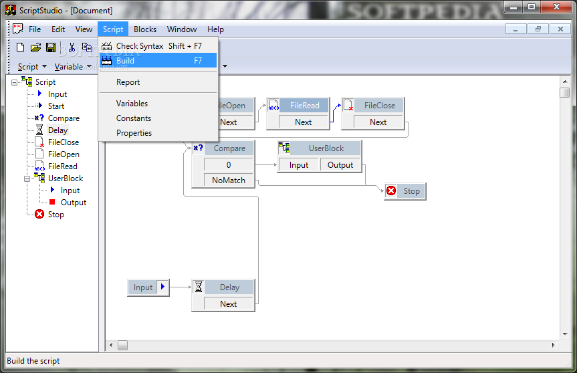Click the FileRead ABCD icon in tree
The image size is (577, 373).
pyautogui.click(x=39, y=166)
